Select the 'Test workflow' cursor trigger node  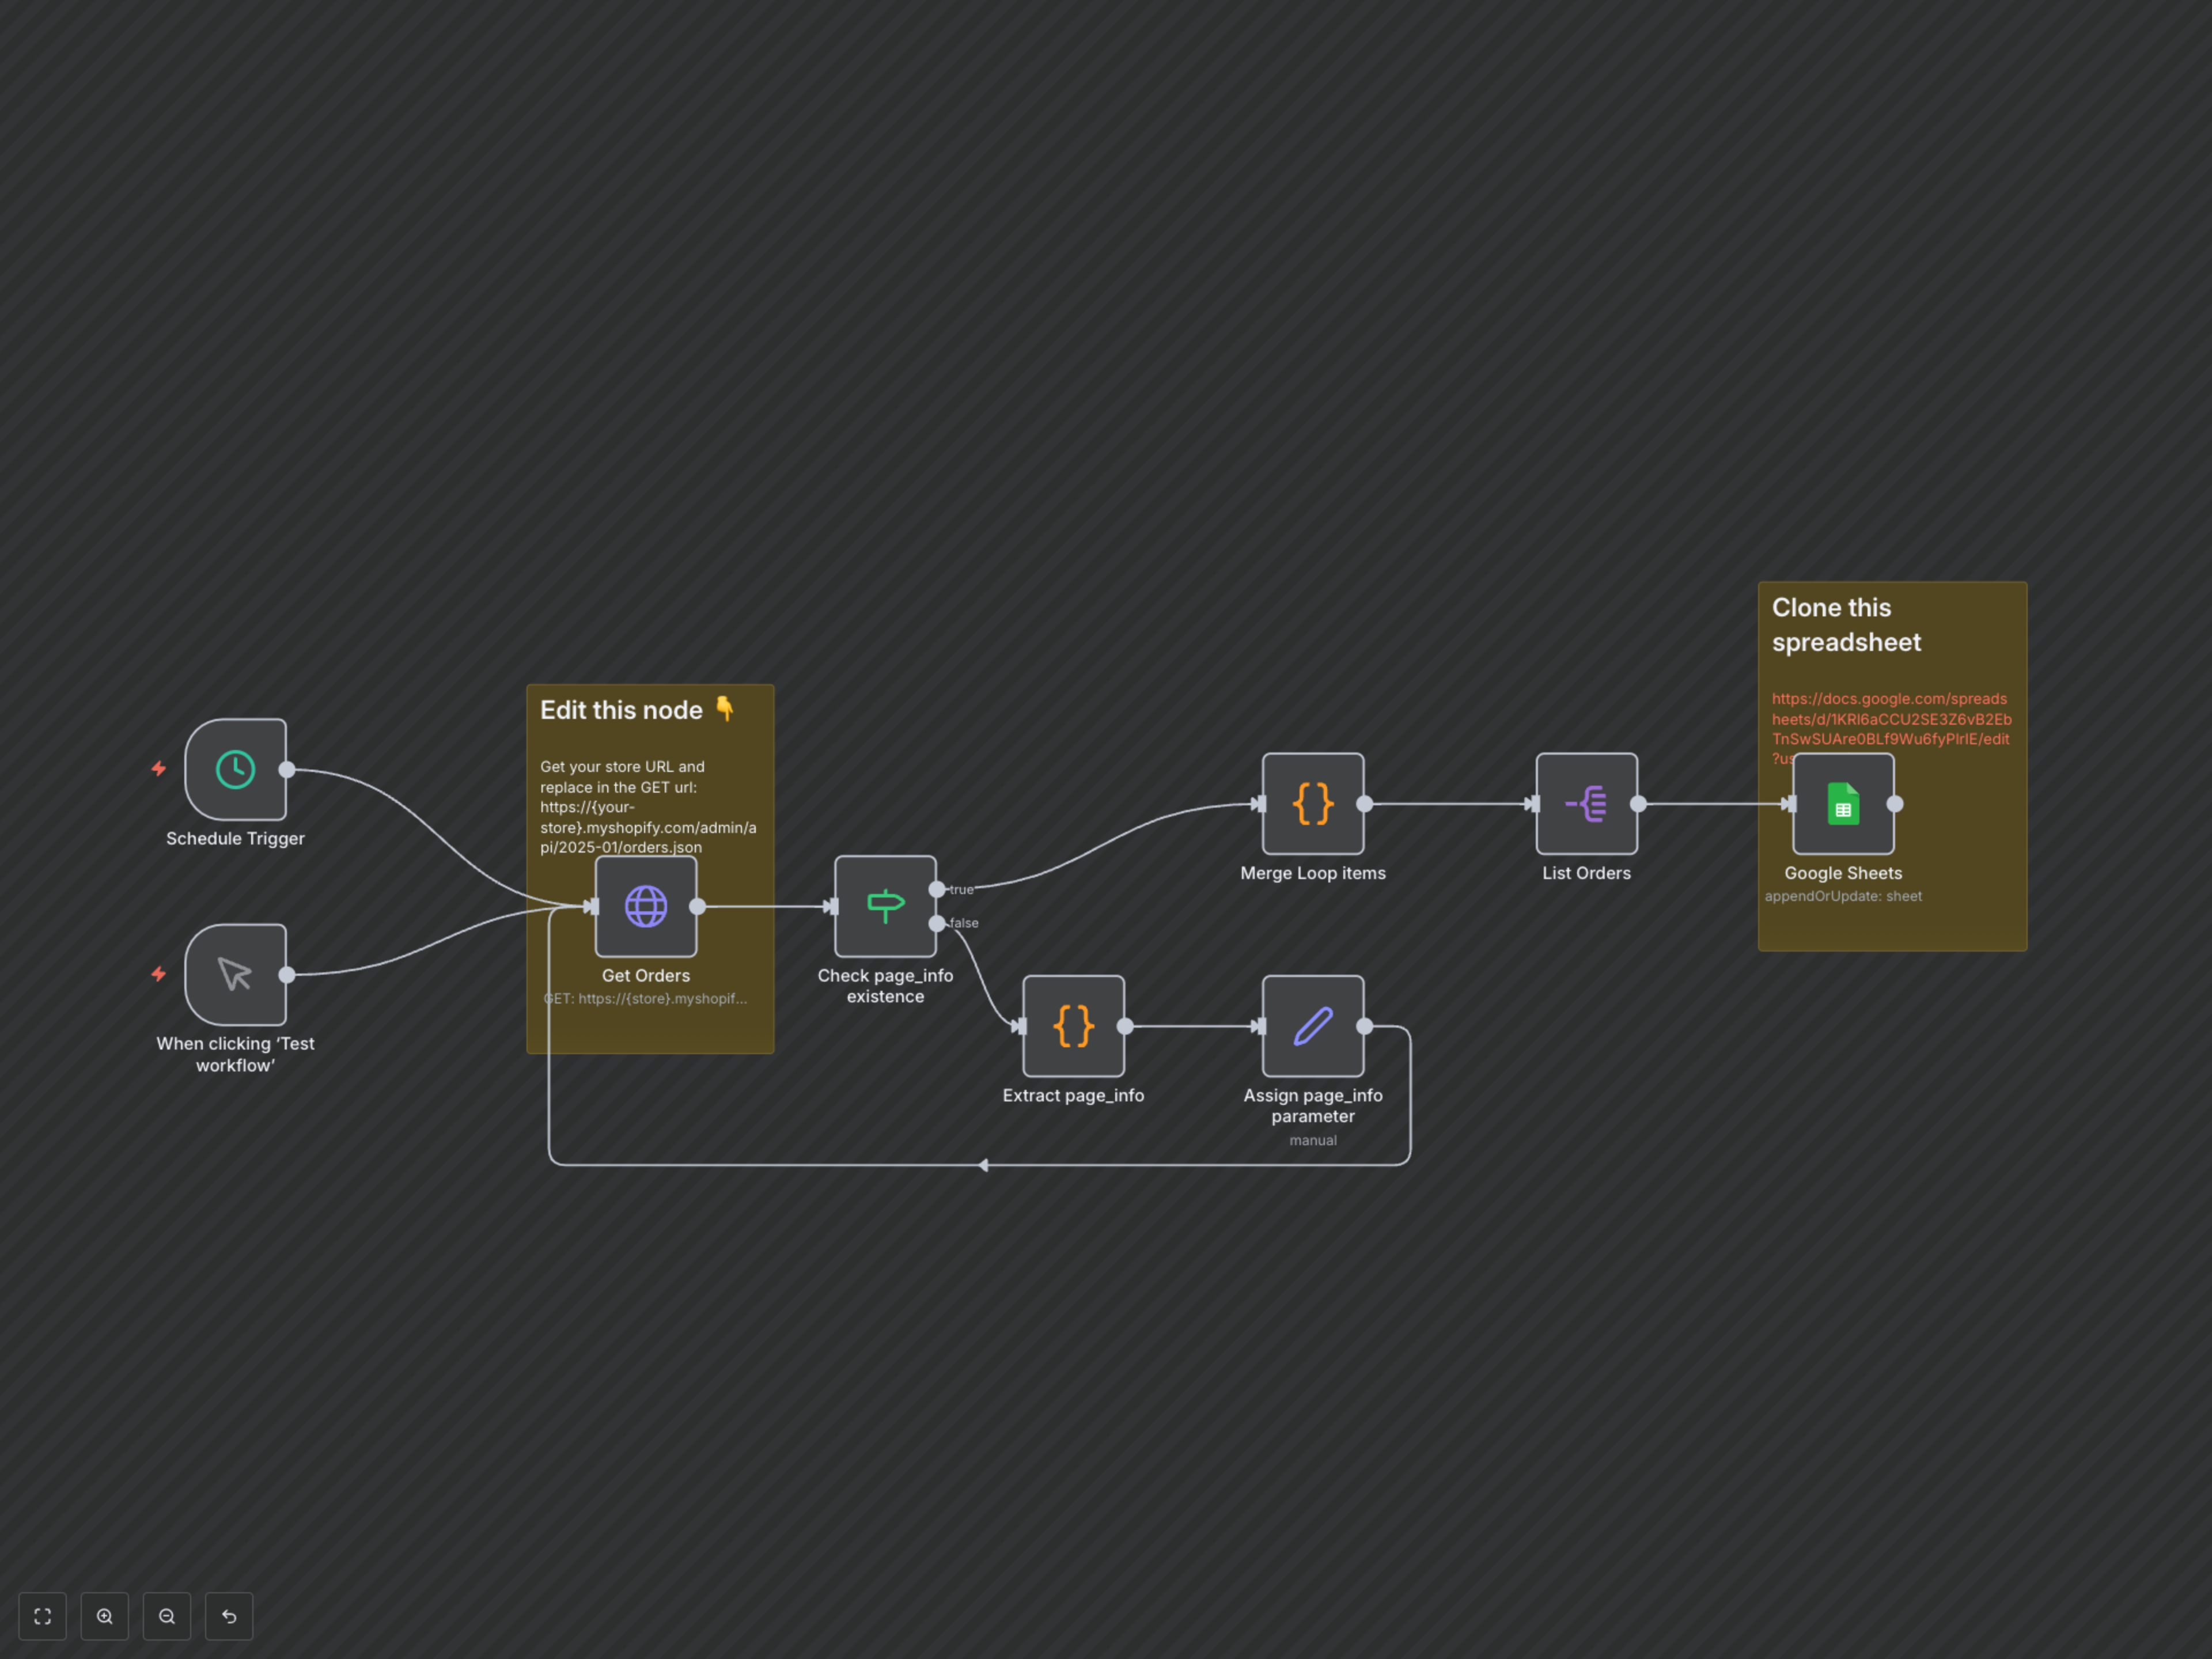pos(235,974)
